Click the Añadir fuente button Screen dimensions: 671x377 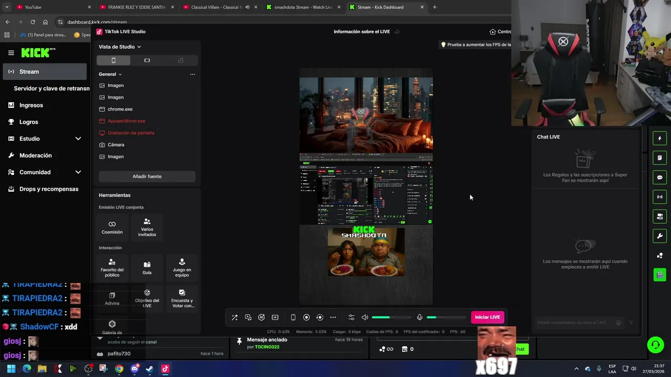point(147,176)
